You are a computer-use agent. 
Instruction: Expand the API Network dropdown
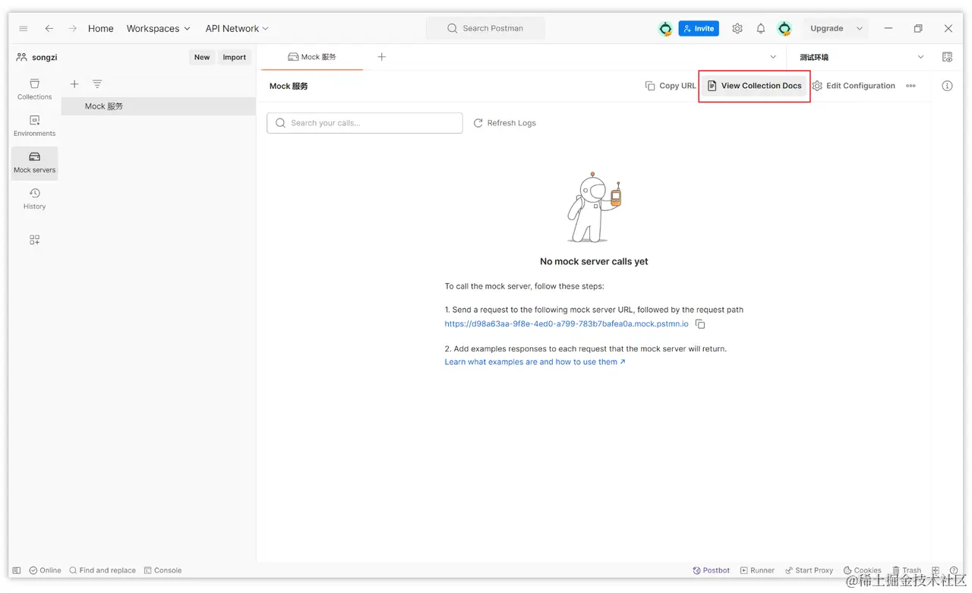click(x=237, y=29)
